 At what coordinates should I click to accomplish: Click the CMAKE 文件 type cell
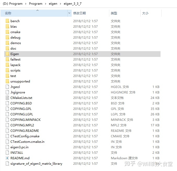120,136
